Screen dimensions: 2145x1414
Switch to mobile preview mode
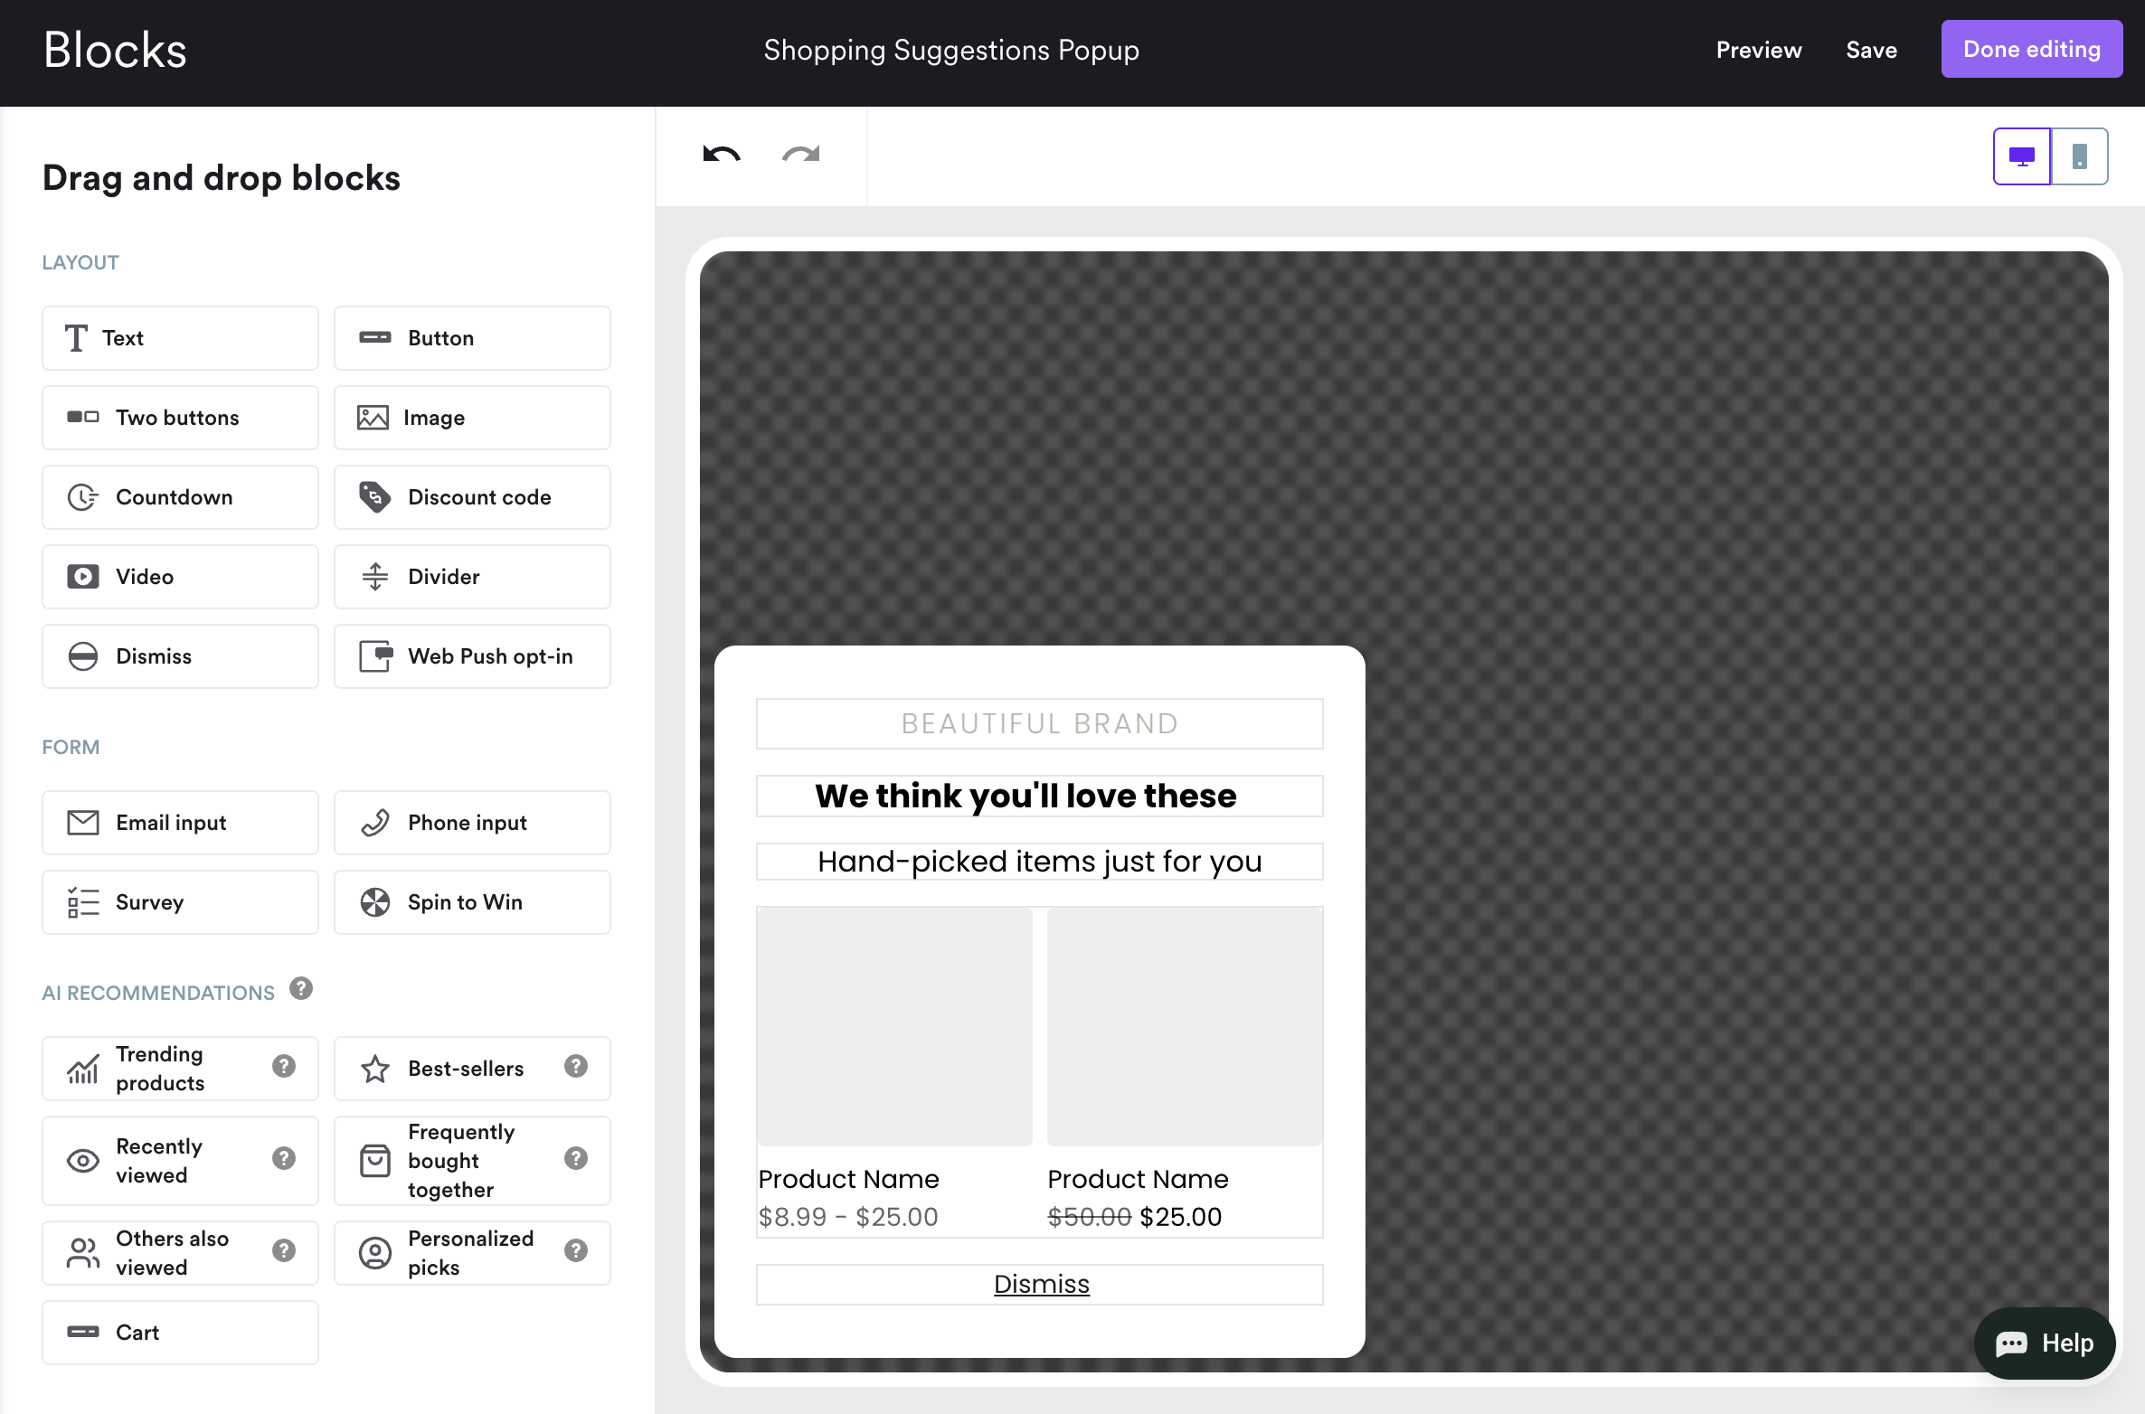point(2079,156)
